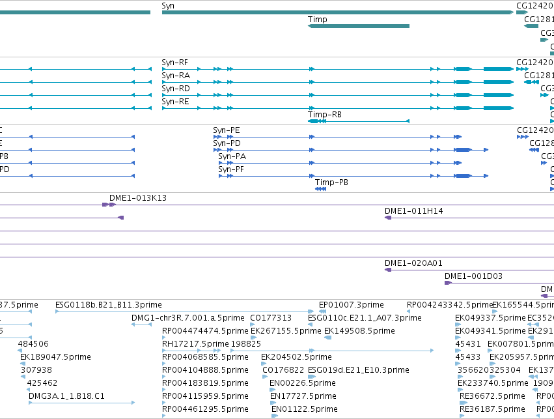Click the Syn-PD protein label

[227, 143]
